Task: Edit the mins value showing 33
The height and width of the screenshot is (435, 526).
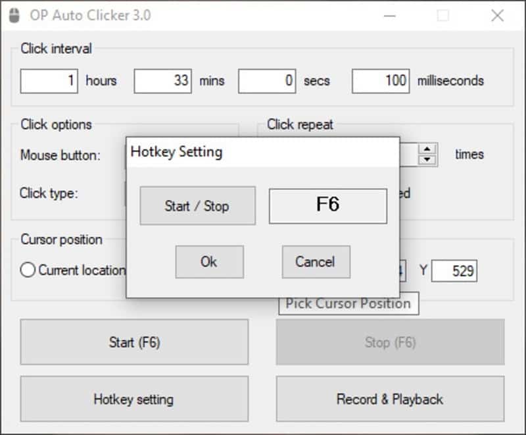Action: (161, 80)
